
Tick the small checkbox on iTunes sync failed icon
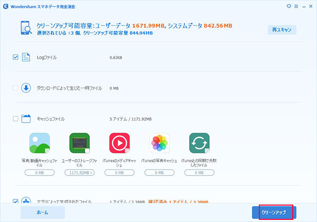(x=207, y=151)
